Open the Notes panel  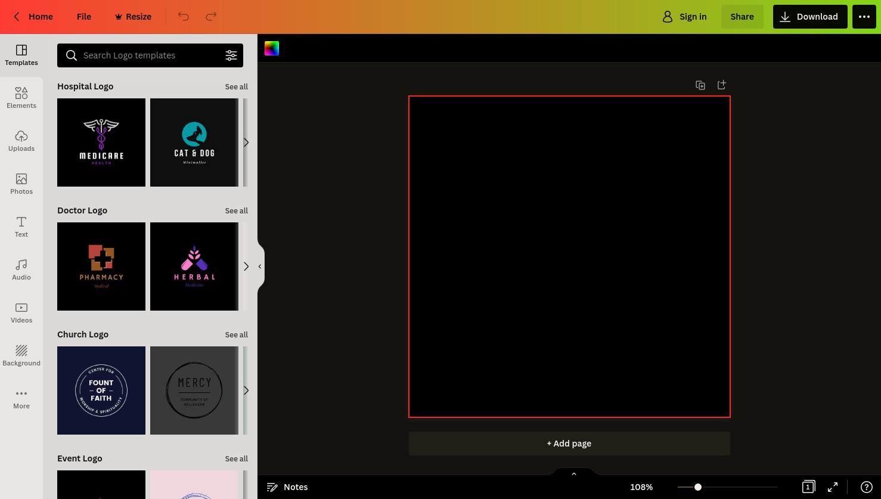(x=287, y=487)
